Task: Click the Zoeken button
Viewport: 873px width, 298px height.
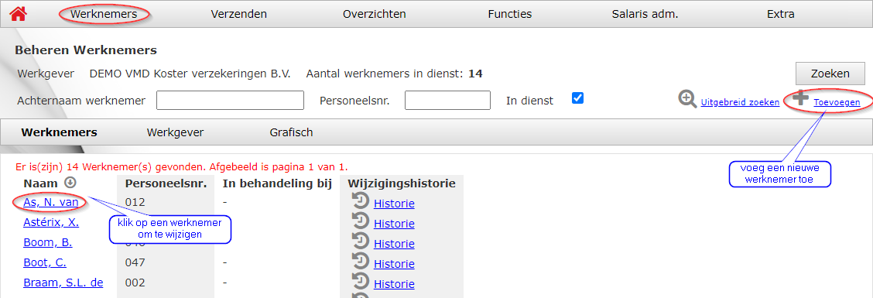Action: click(830, 74)
